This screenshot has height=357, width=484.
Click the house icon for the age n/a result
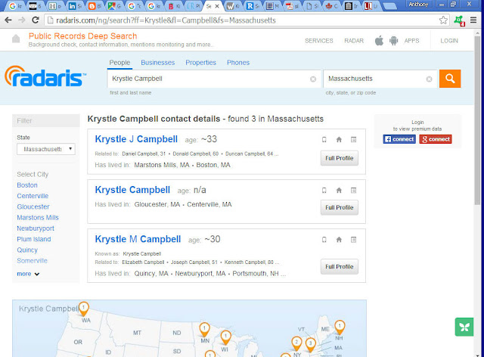(339, 191)
